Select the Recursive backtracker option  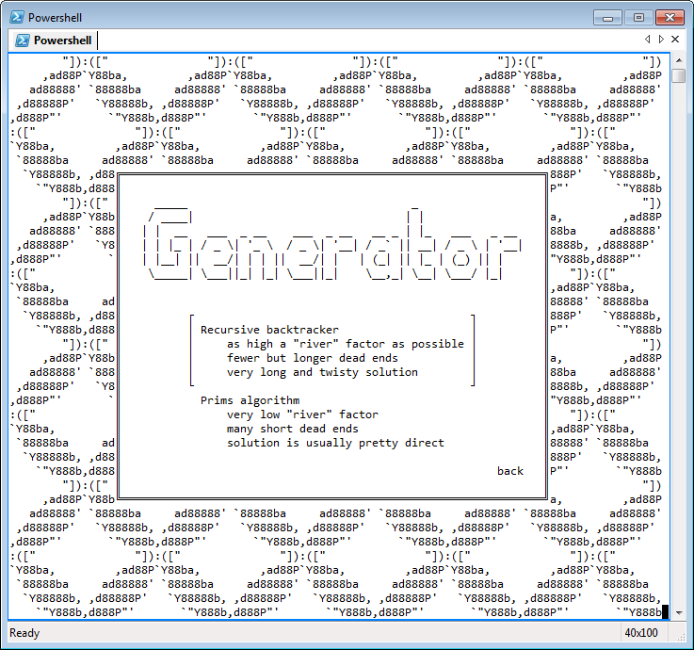coord(259,330)
